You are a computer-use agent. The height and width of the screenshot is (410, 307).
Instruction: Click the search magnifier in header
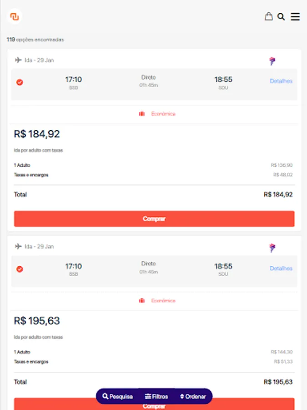point(281,17)
